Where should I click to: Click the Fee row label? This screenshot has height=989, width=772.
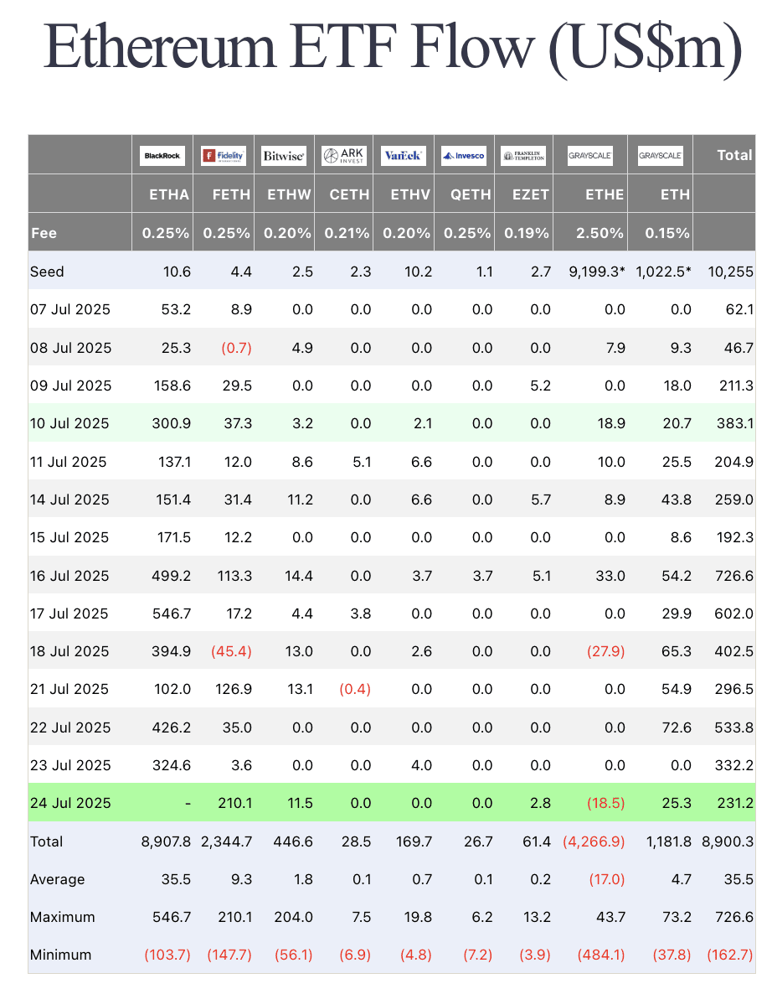tap(44, 233)
